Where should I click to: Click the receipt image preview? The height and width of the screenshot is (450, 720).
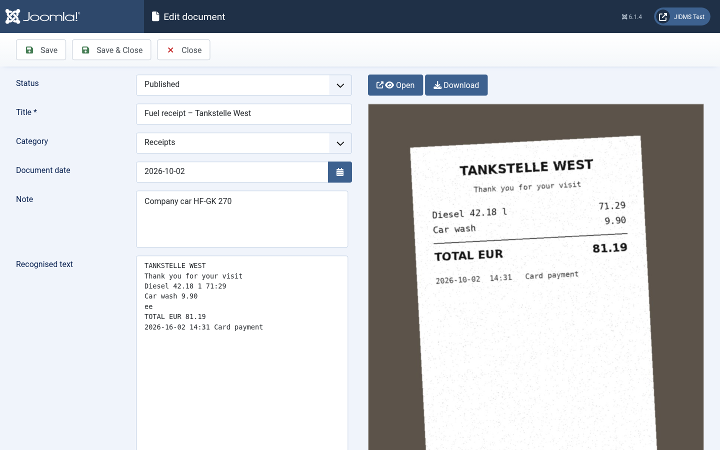click(536, 277)
